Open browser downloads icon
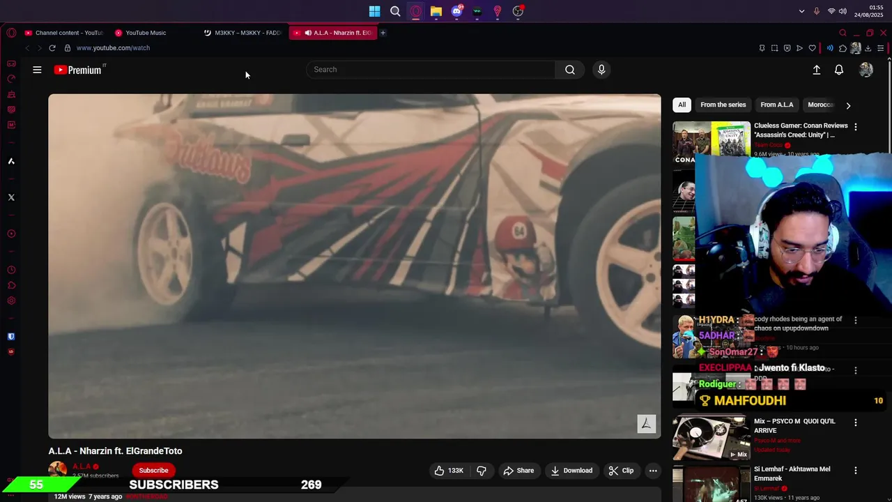 (x=868, y=48)
